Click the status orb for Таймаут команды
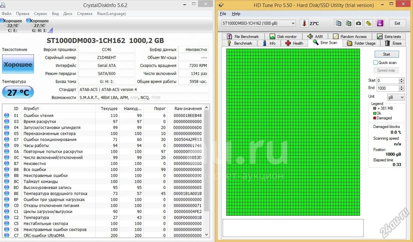Image resolution: width=413 pixels, height=242 pixels. click(7, 182)
